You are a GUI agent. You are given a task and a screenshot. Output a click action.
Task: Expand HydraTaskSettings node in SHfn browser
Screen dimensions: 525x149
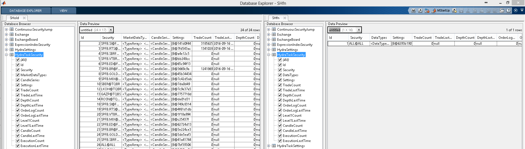click(269, 146)
